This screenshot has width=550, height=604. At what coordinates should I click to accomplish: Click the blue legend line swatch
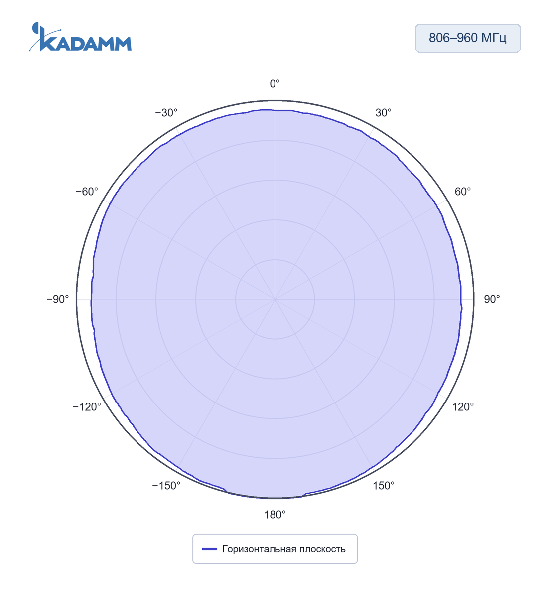point(209,549)
